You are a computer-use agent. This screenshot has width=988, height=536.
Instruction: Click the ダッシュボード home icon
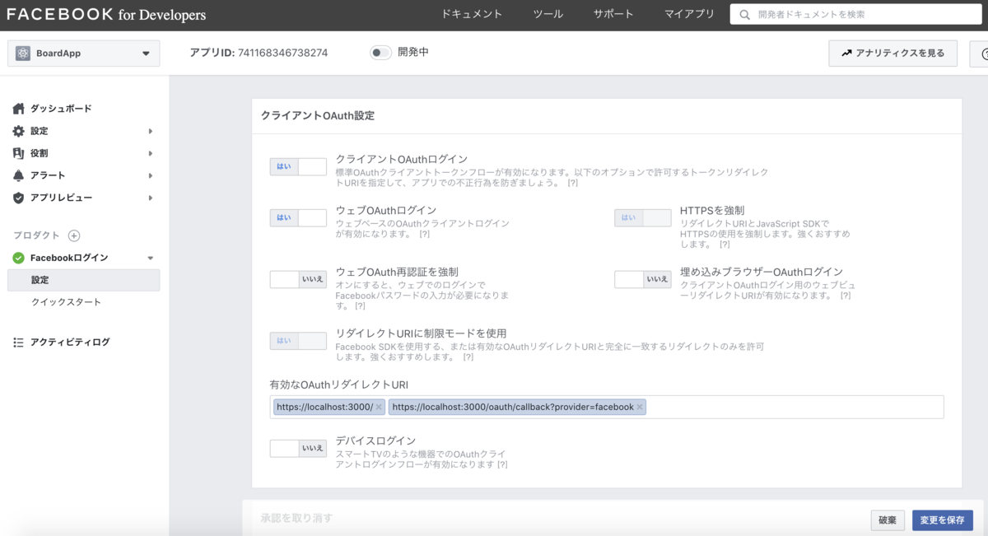(x=17, y=108)
